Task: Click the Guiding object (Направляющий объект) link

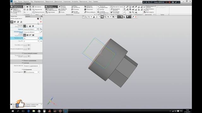Action: 18,32
